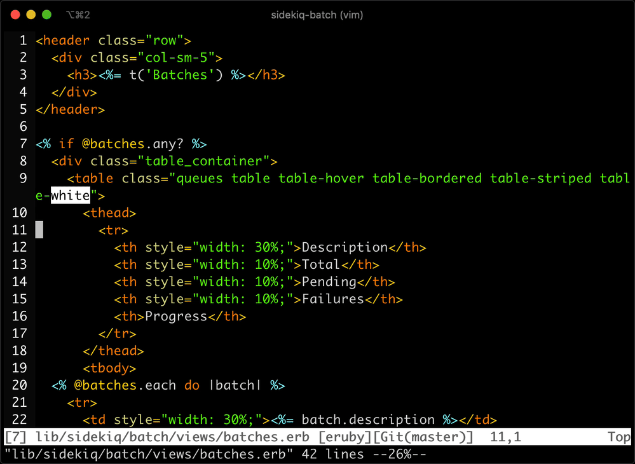This screenshot has width=635, height=464.
Task: Click the "table_container" string on line 8
Action: click(x=203, y=161)
